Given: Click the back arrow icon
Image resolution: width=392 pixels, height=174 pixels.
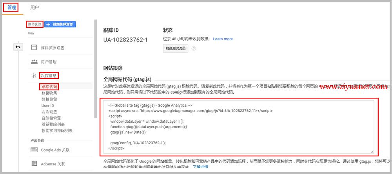Looking at the screenshot, I should coord(18,47).
